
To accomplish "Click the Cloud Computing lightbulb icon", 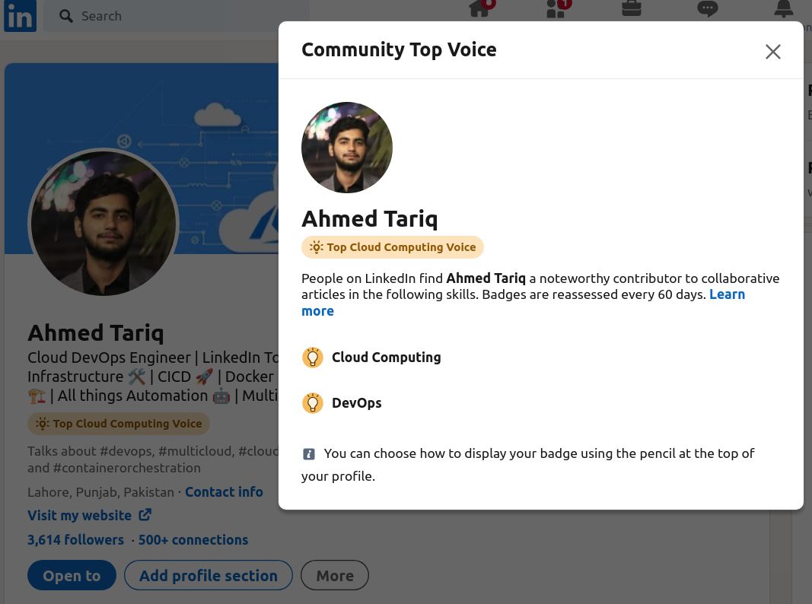I will coord(312,357).
